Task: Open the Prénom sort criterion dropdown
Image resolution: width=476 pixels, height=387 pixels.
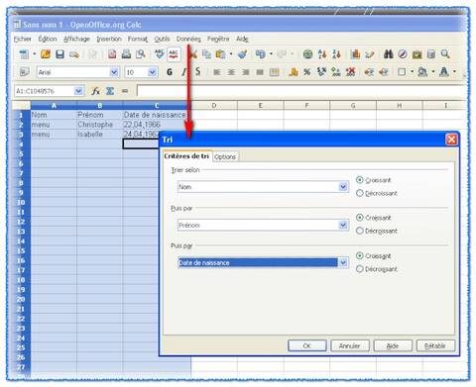Action: tap(343, 225)
